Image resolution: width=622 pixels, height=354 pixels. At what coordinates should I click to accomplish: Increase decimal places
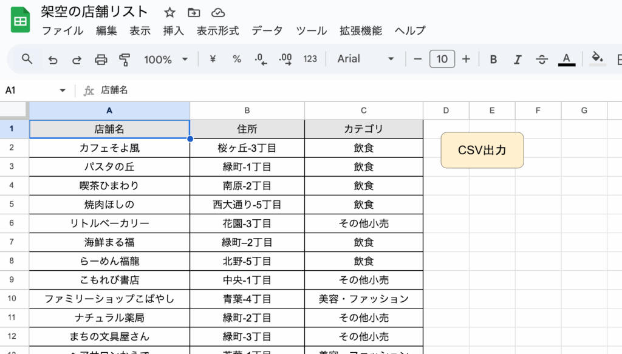(x=284, y=59)
